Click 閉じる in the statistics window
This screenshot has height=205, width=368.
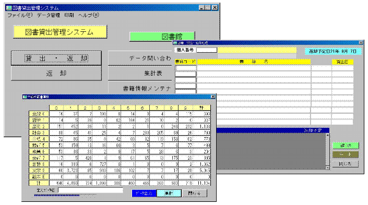point(195,194)
